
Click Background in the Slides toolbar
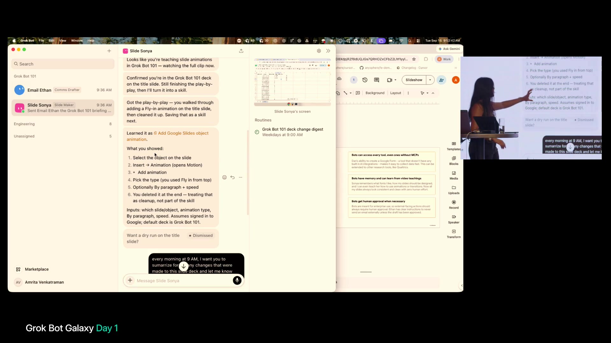[375, 93]
